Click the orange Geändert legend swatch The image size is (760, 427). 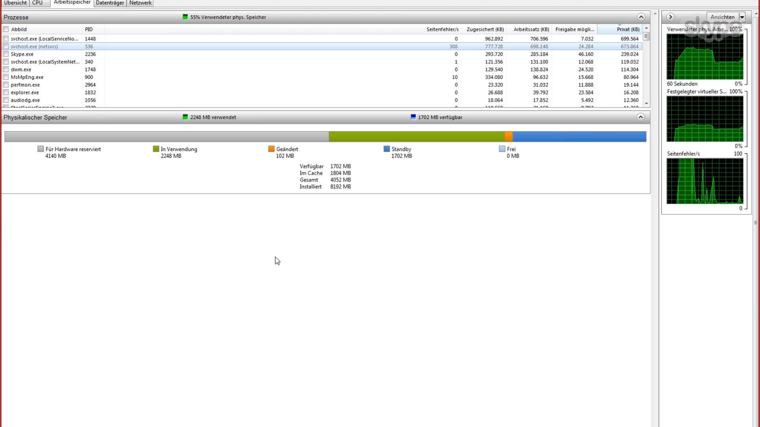coord(271,149)
